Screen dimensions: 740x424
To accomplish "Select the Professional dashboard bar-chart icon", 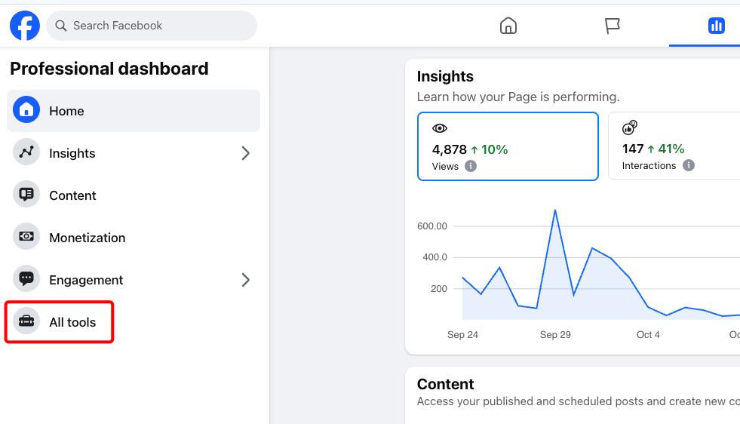I will click(716, 26).
